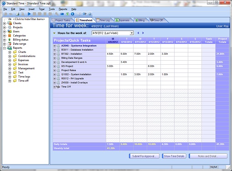Click the Charts folder icon

tap(15, 52)
